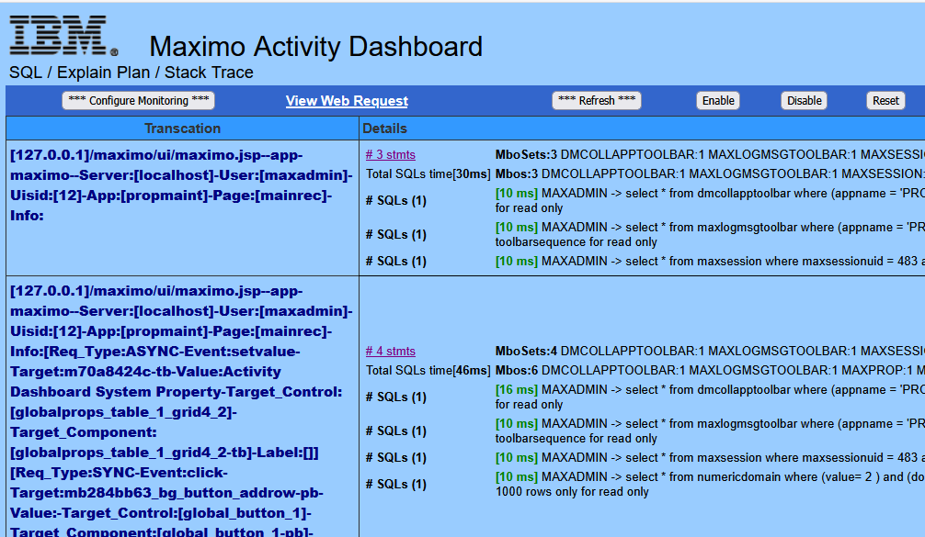This screenshot has height=537, width=925.
Task: Click first transaction's maxsession query
Action: point(710,261)
